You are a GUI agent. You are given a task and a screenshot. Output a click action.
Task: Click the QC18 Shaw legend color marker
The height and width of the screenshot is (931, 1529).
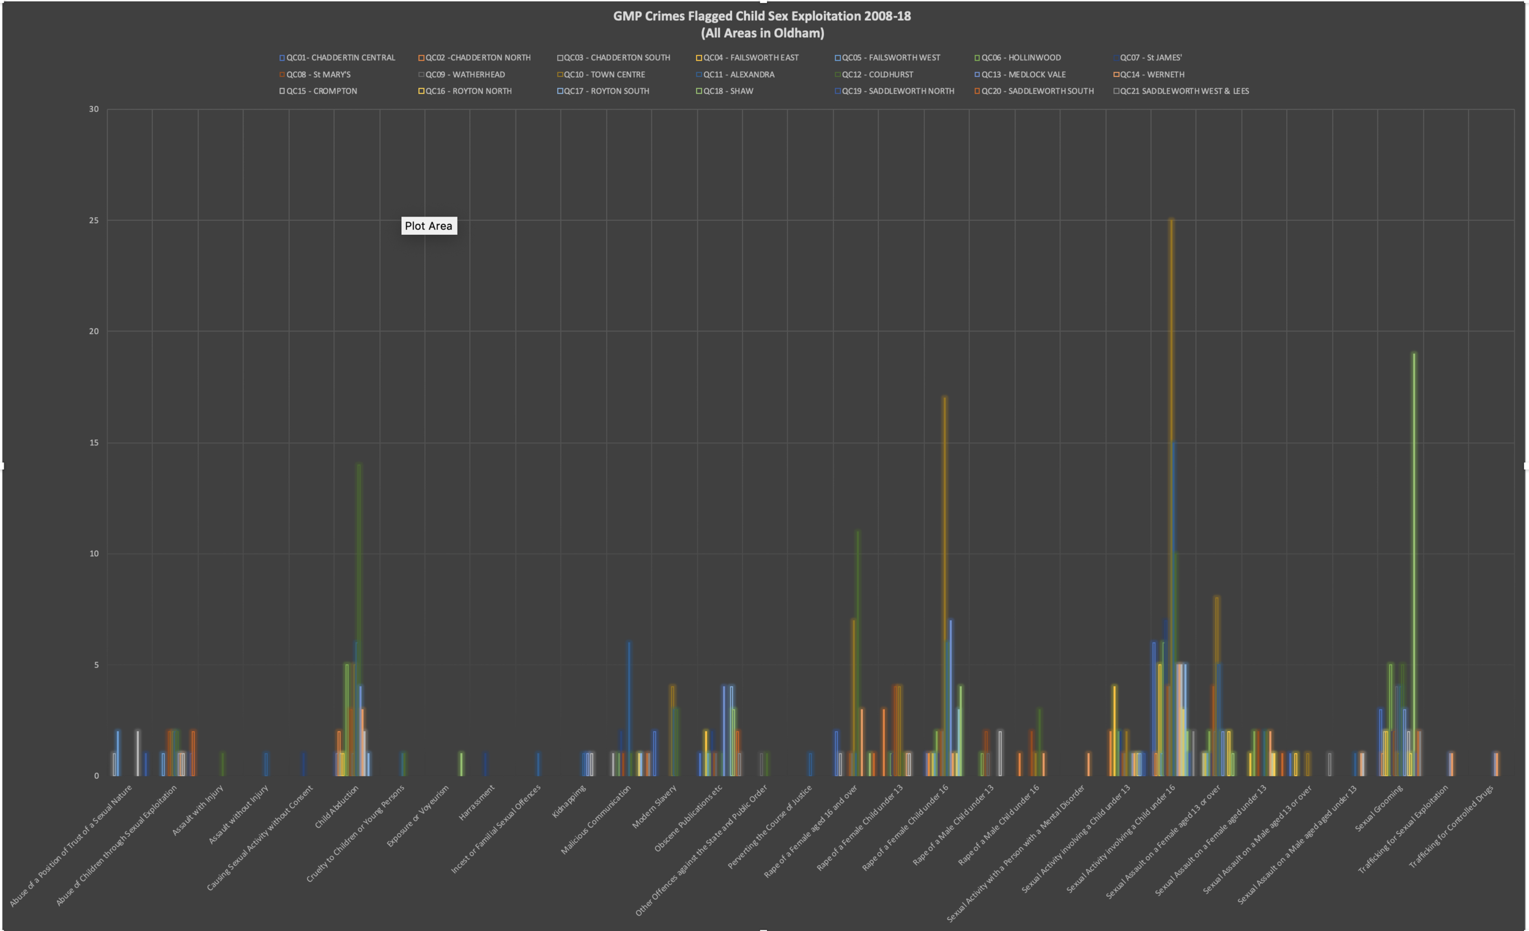(698, 91)
